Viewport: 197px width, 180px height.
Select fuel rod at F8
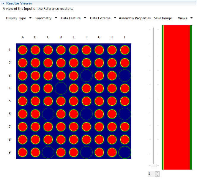(x=86, y=140)
